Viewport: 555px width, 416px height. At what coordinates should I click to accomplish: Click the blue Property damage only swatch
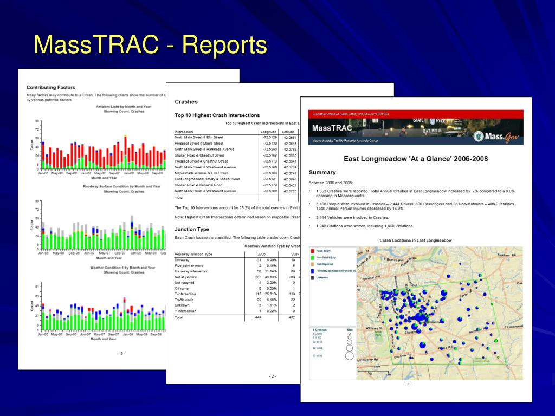[x=312, y=271]
